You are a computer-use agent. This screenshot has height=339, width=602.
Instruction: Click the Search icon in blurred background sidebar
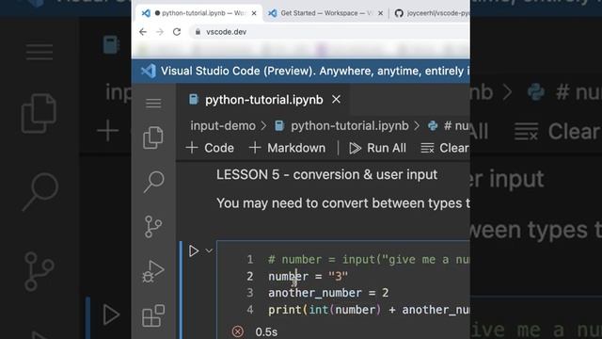[40, 192]
